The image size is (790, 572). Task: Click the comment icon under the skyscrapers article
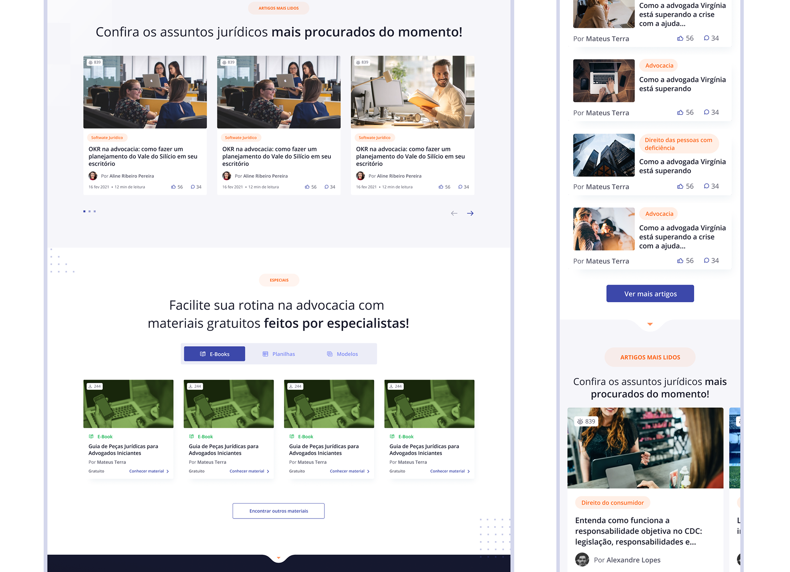(x=706, y=186)
